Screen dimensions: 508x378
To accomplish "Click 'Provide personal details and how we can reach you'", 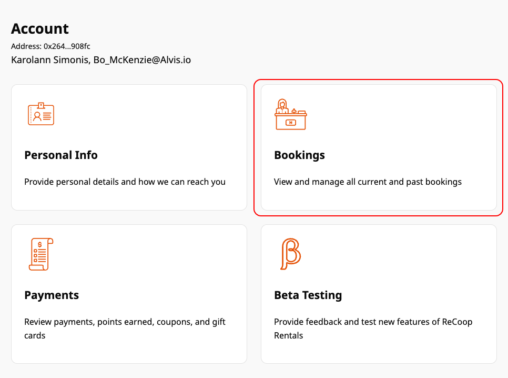I will point(125,182).
